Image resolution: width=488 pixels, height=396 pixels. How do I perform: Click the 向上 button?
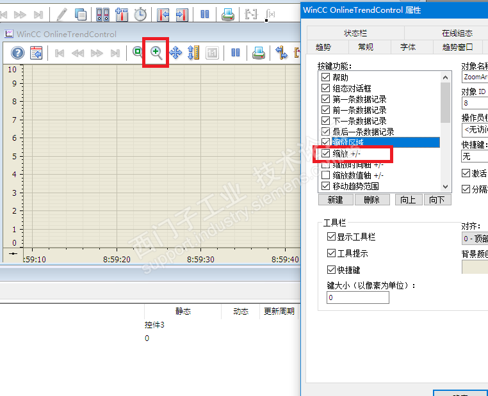(x=409, y=200)
